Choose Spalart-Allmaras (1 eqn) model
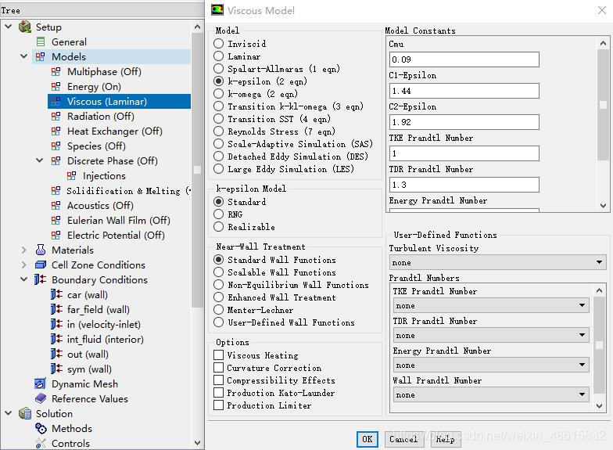Viewport: 613px width, 450px height. click(219, 69)
